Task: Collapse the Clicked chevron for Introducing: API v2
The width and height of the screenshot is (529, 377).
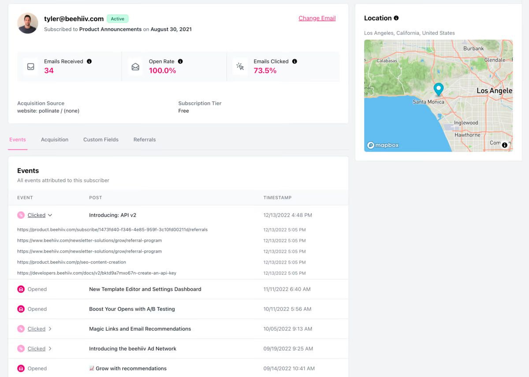Action: [x=50, y=215]
